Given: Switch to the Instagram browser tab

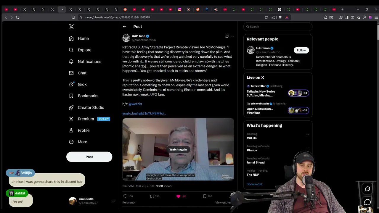Looking at the screenshot, I should [x=179, y=9].
